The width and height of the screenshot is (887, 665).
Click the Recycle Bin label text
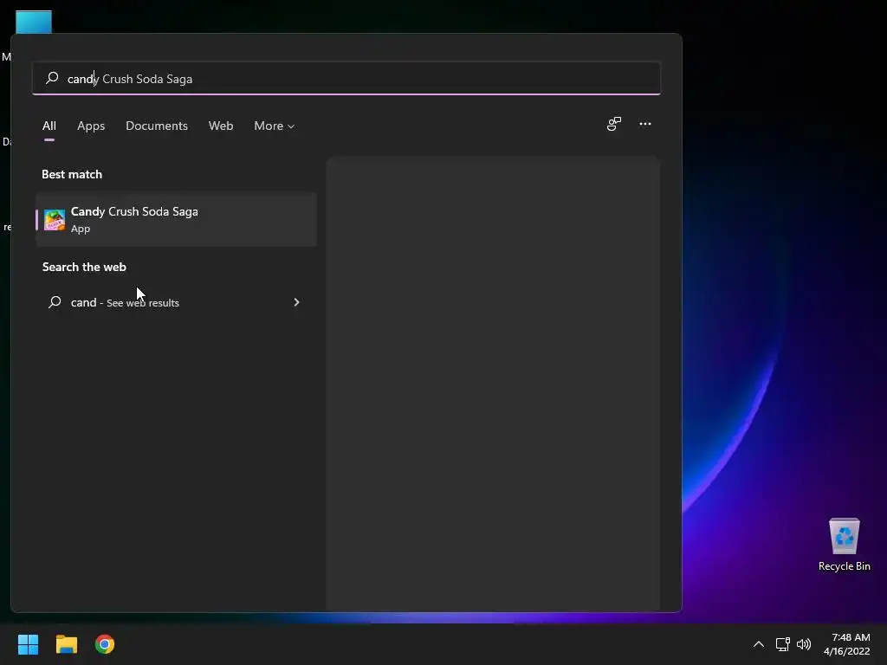[844, 566]
